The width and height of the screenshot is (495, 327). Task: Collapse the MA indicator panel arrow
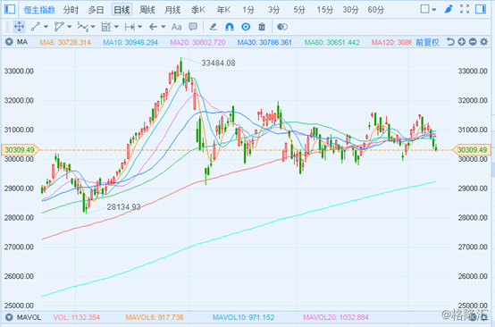tap(9, 42)
